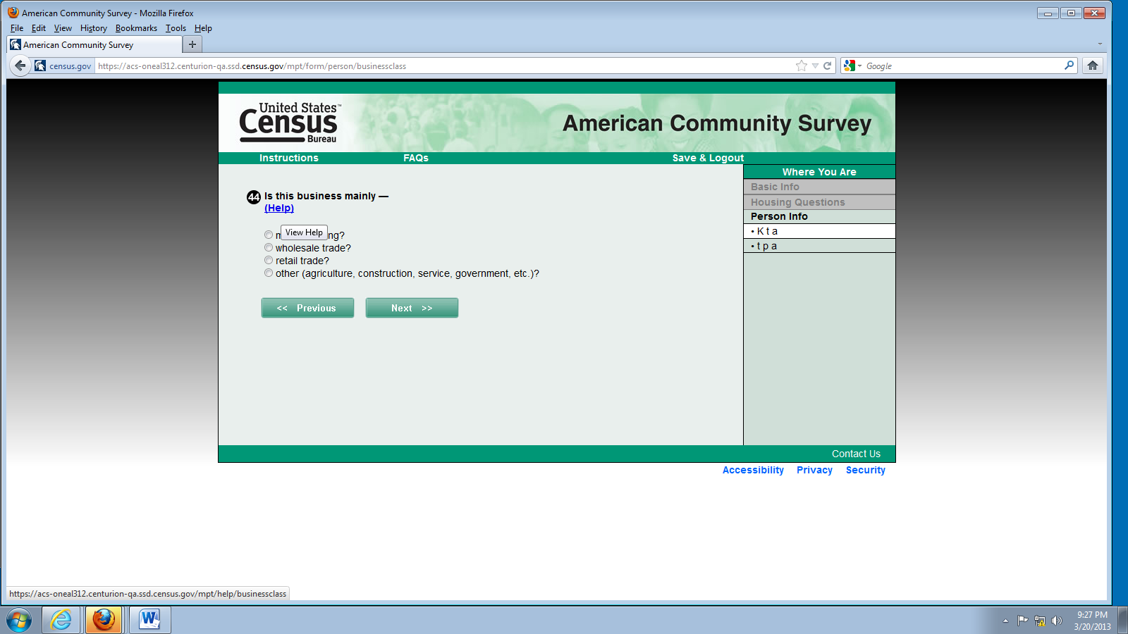Click the Firefox icon in title bar
The width and height of the screenshot is (1128, 634).
(x=13, y=13)
